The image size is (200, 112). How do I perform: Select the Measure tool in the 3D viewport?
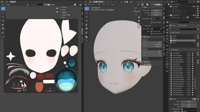(87, 37)
